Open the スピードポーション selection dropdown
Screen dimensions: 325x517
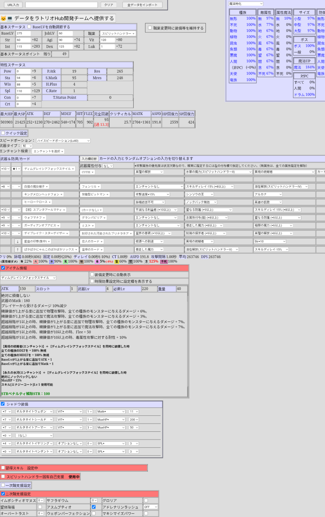(x=63, y=141)
